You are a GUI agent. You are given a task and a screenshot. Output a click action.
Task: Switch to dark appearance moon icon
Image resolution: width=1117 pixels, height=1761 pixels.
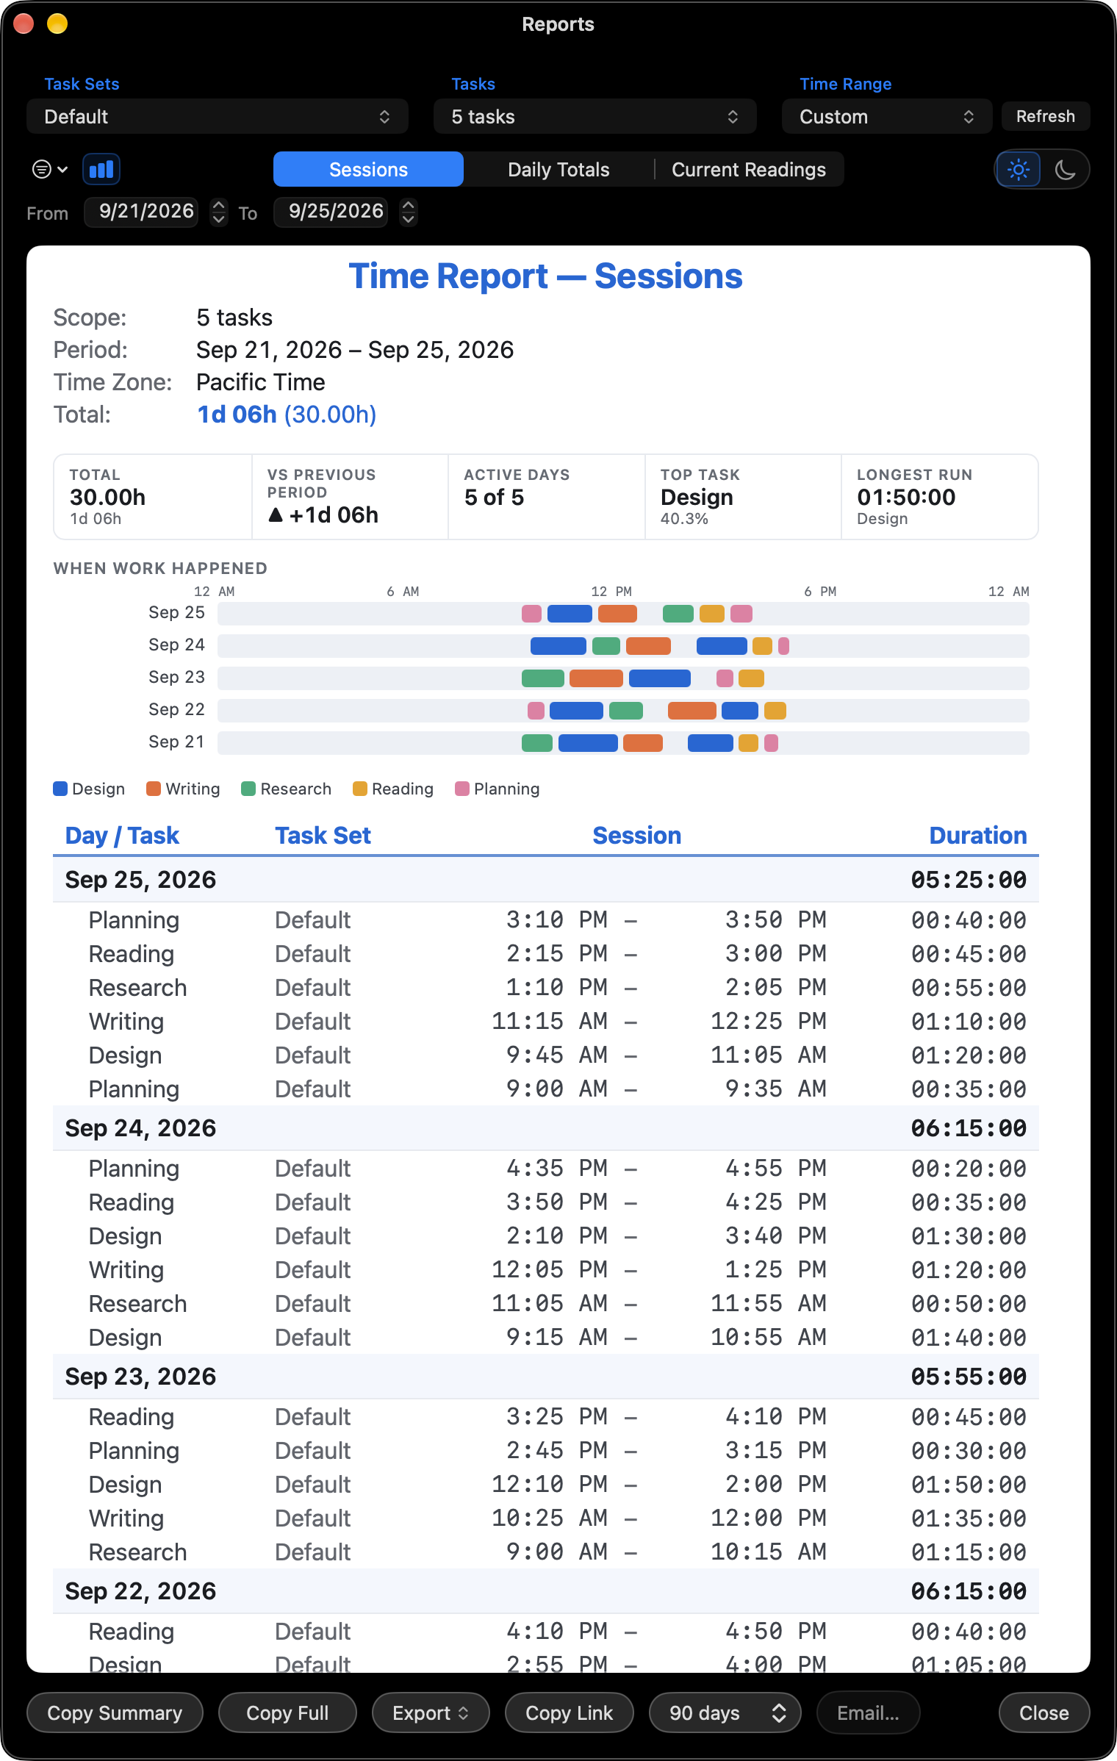1065,170
